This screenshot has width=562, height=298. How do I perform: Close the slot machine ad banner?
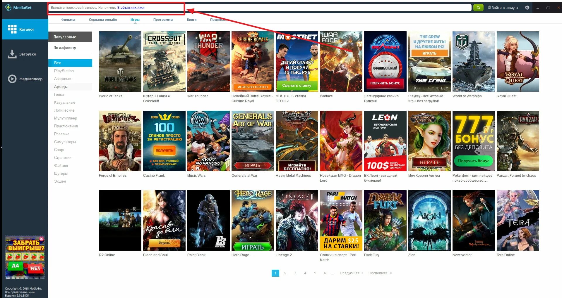tap(42, 239)
